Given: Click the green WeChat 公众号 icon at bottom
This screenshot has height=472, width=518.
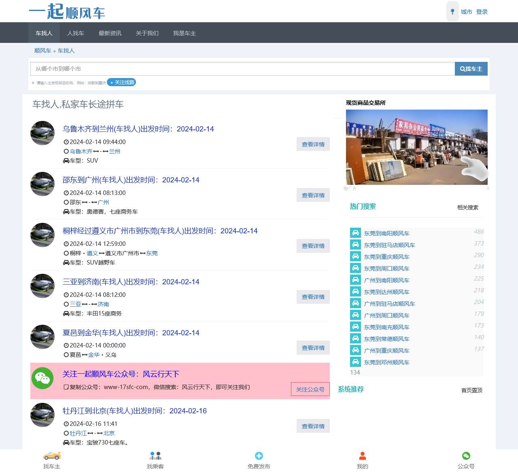Looking at the screenshot, I should click(466, 456).
